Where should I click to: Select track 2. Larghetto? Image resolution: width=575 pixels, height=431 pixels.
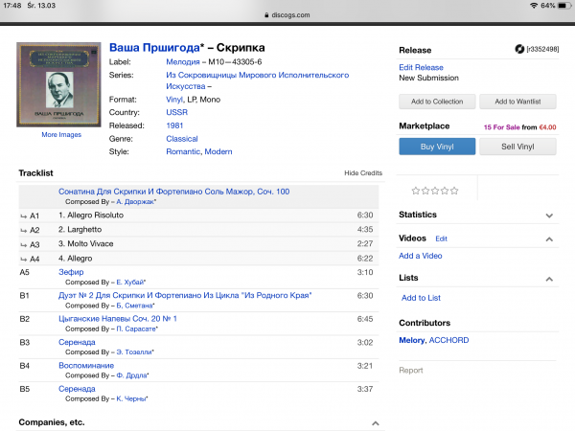[80, 230]
